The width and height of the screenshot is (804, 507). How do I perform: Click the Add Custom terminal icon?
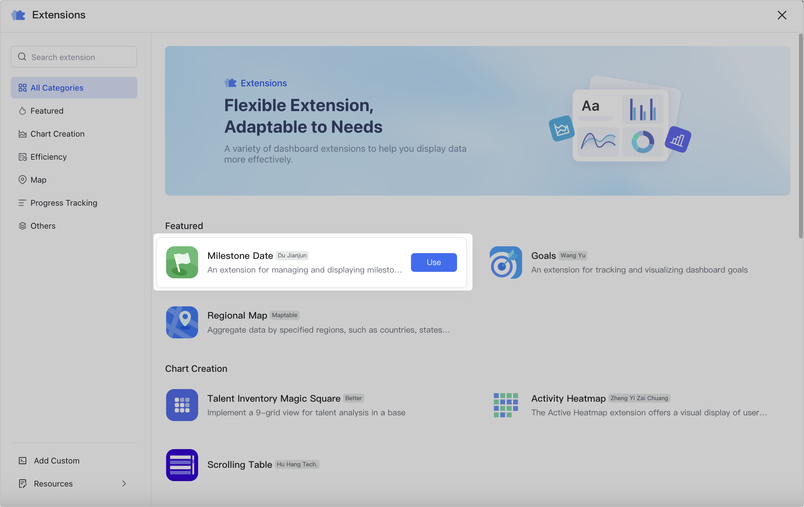click(x=22, y=461)
